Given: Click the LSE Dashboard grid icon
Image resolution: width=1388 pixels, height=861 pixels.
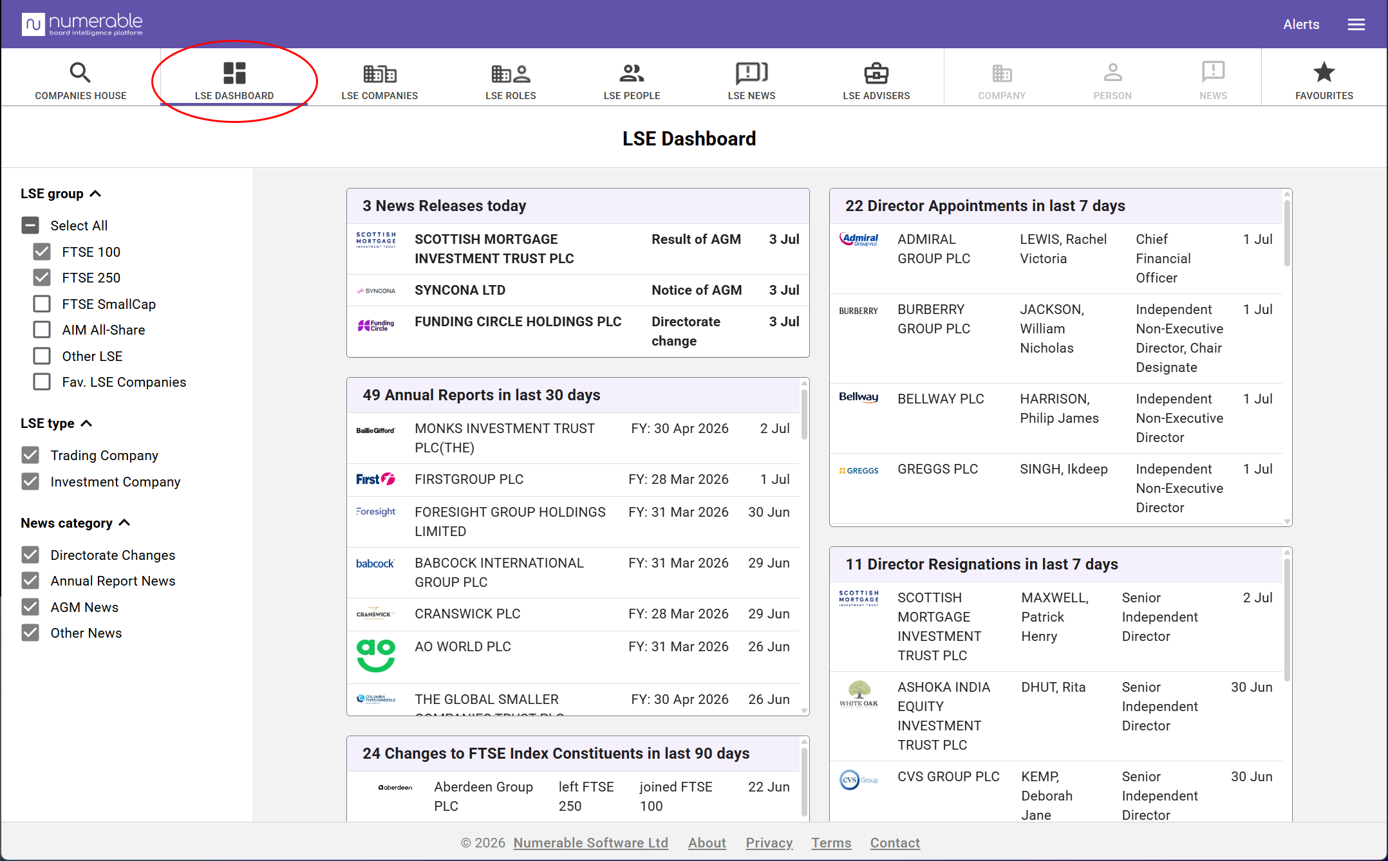Looking at the screenshot, I should point(234,73).
